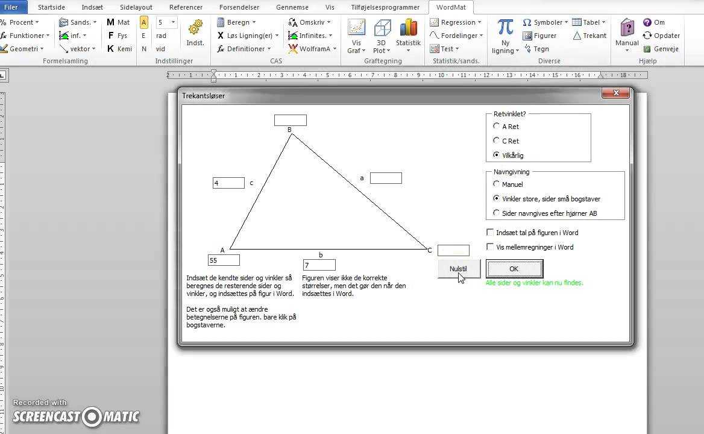Enable Indsæt tal på figuren i Word

[x=490, y=233]
